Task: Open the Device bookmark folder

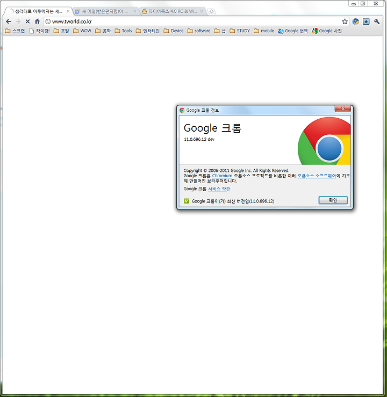Action: click(174, 31)
